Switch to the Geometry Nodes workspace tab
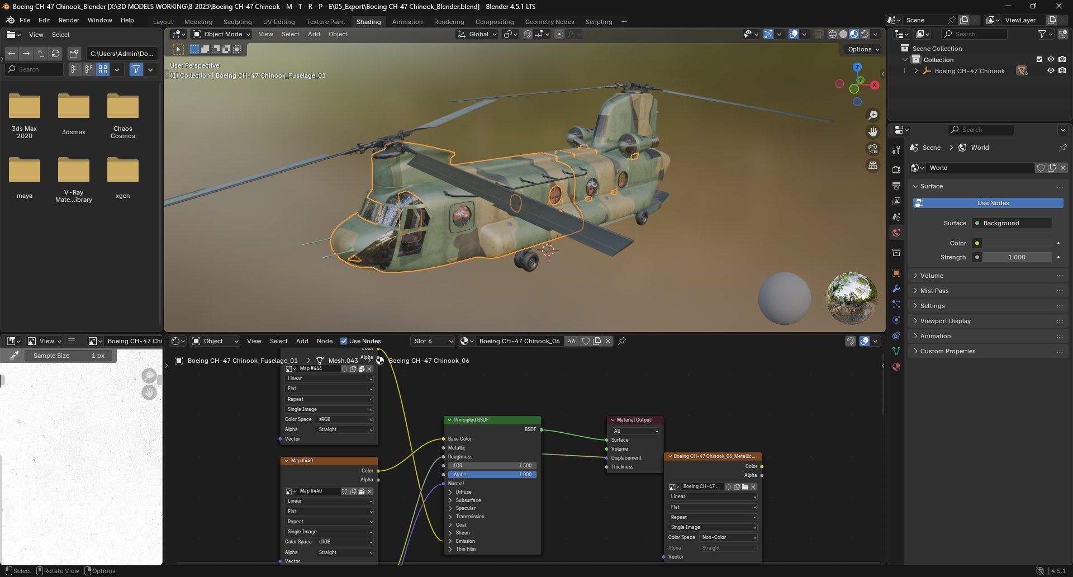Image resolution: width=1073 pixels, height=577 pixels. pyautogui.click(x=549, y=22)
